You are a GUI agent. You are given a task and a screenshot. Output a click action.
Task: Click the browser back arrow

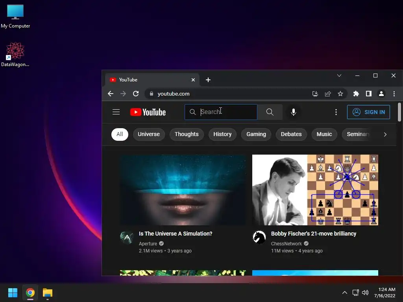point(111,94)
